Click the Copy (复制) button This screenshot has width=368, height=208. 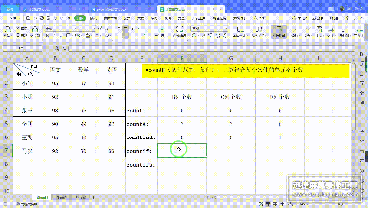(21, 35)
